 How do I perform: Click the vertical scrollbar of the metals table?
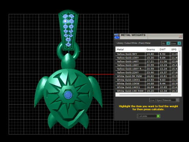pos(180,58)
